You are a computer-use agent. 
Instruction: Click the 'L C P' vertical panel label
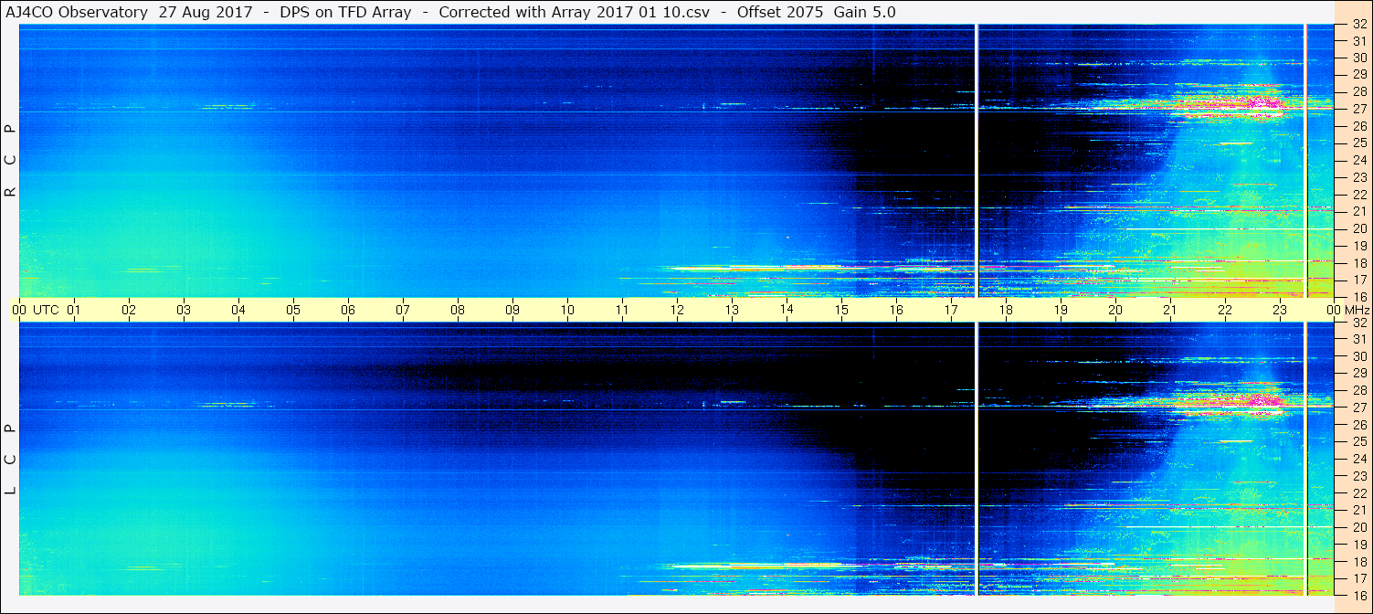10,460
